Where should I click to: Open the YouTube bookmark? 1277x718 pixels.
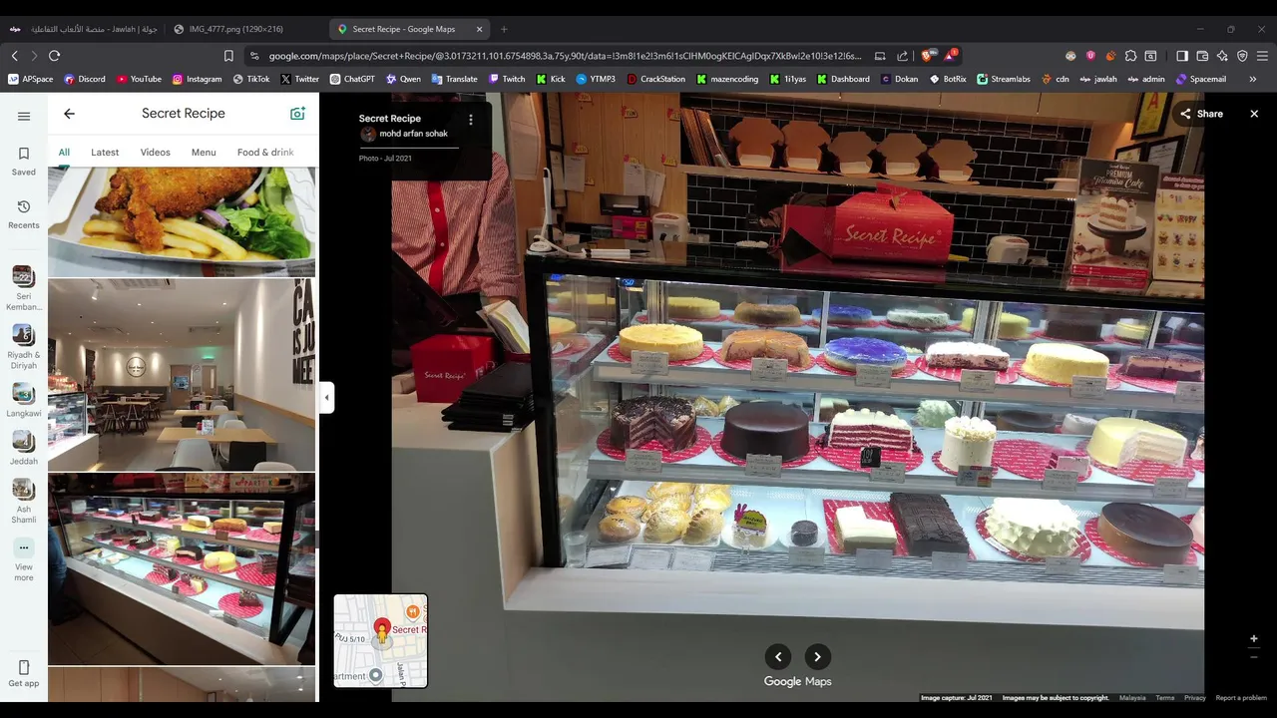tap(139, 79)
